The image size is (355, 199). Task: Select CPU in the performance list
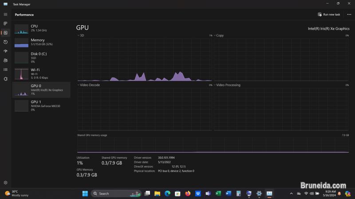point(41,28)
